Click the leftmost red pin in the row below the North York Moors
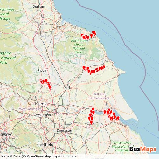The image size is (159, 159). [x=84, y=68]
